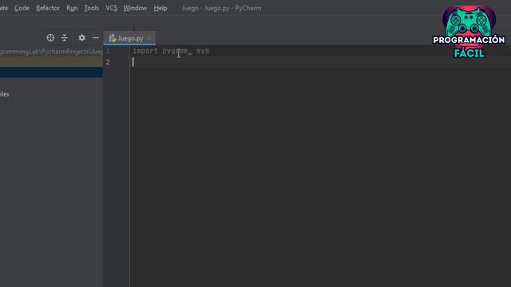511x287 pixels.
Task: Click line number 1 in the gutter
Action: (108, 51)
